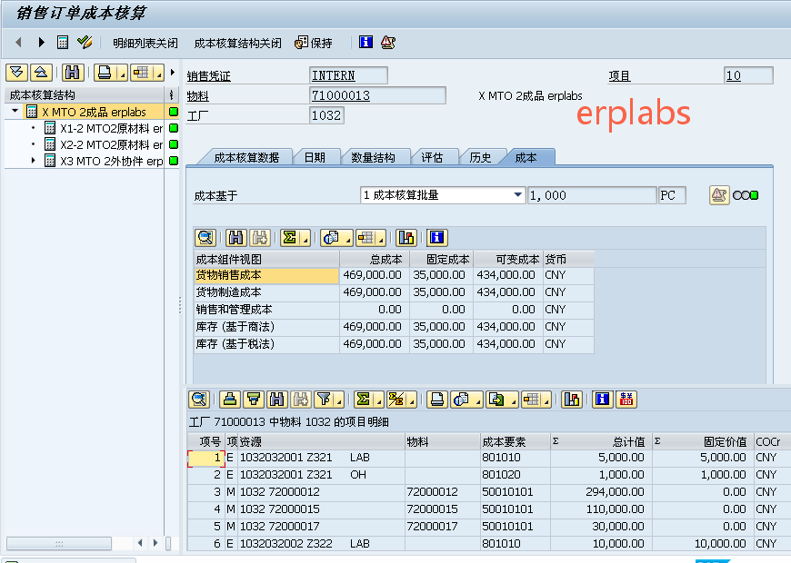Screen dimensions: 791x563
Task: Click the warning log icon beside PC field
Action: (719, 195)
